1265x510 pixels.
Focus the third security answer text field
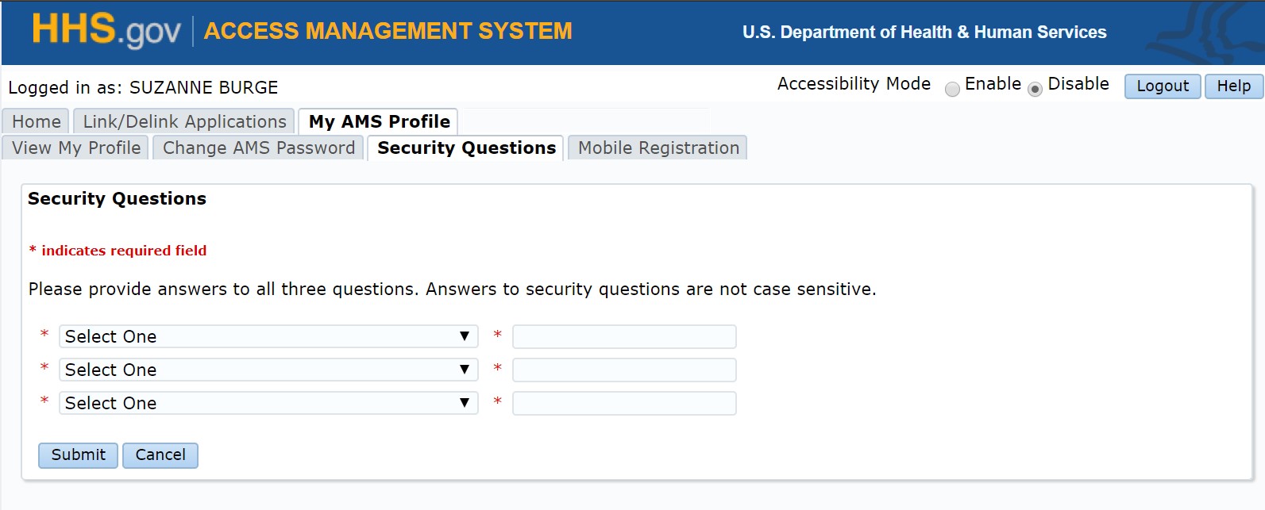(624, 403)
